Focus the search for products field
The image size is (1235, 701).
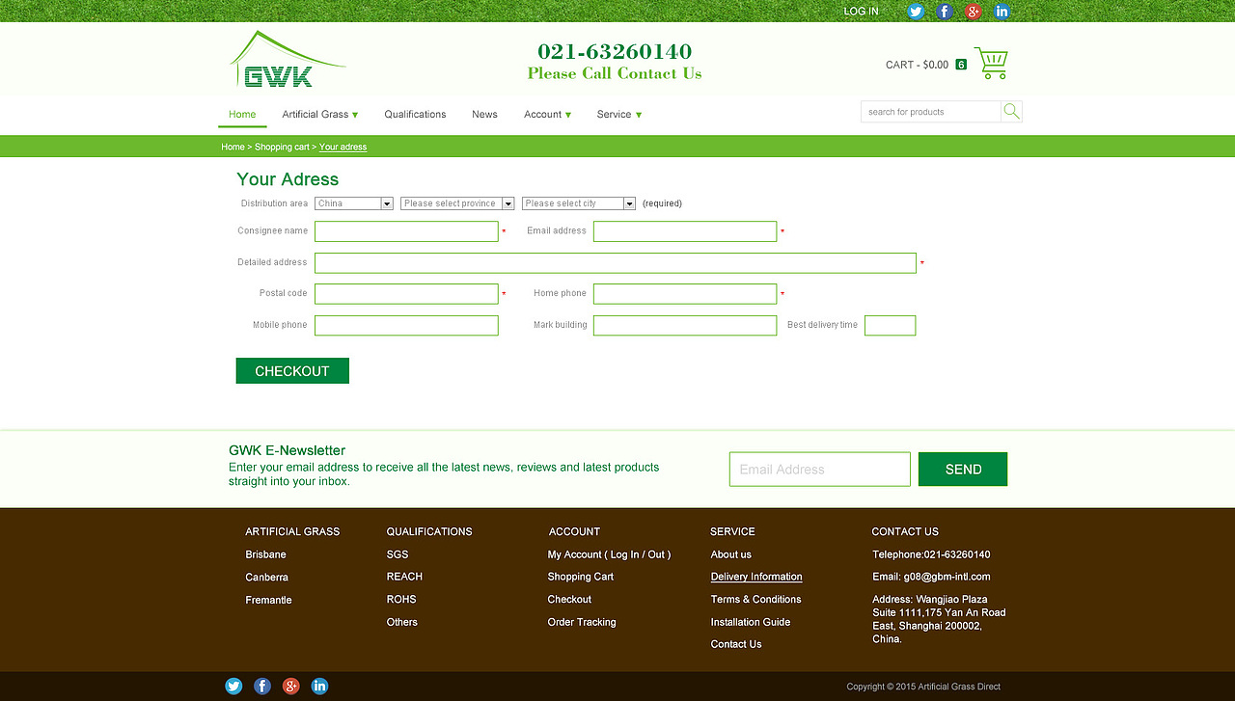point(930,112)
